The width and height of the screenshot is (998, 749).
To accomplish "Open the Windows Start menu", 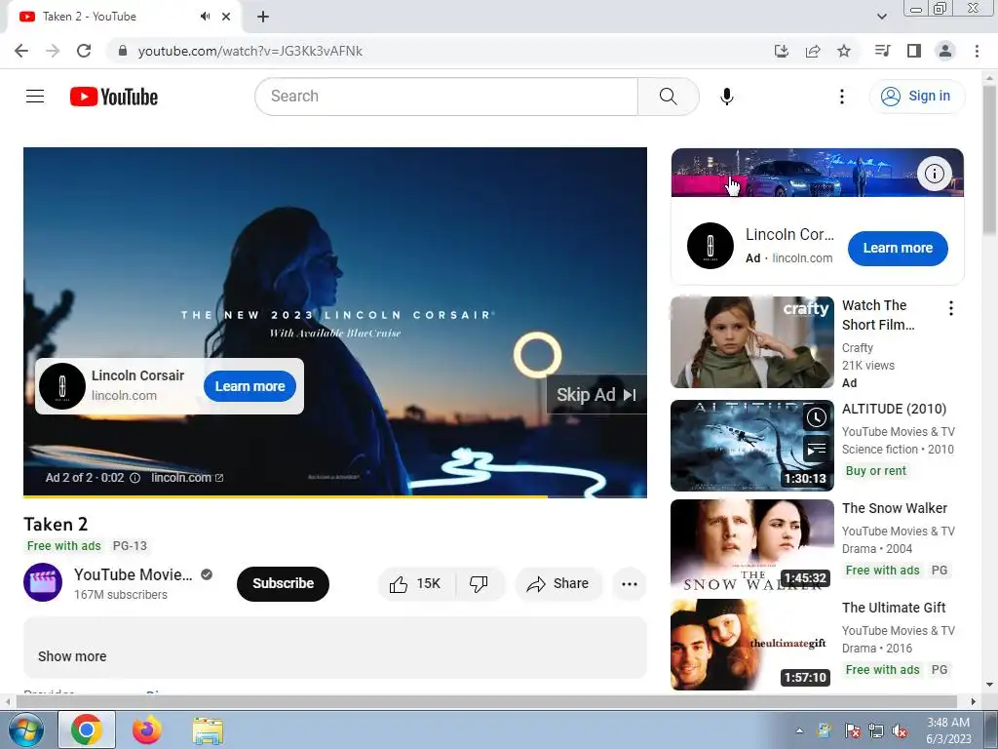I will (26, 729).
